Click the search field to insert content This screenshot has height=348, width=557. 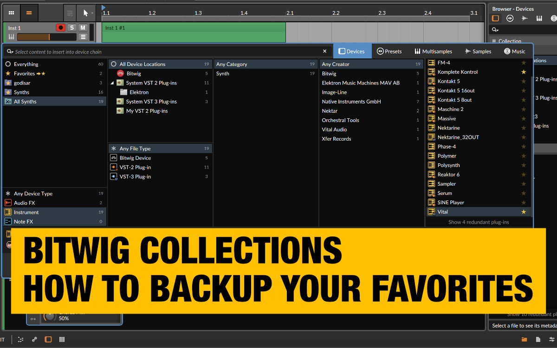pos(162,52)
